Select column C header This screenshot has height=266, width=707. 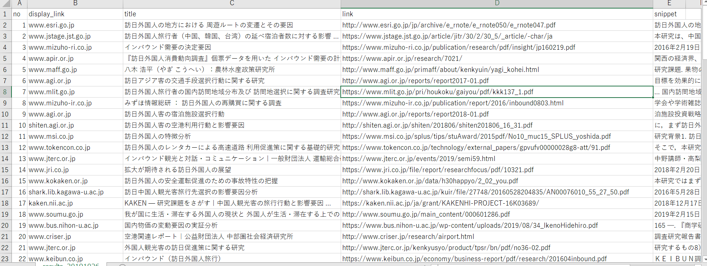pyautogui.click(x=232, y=4)
